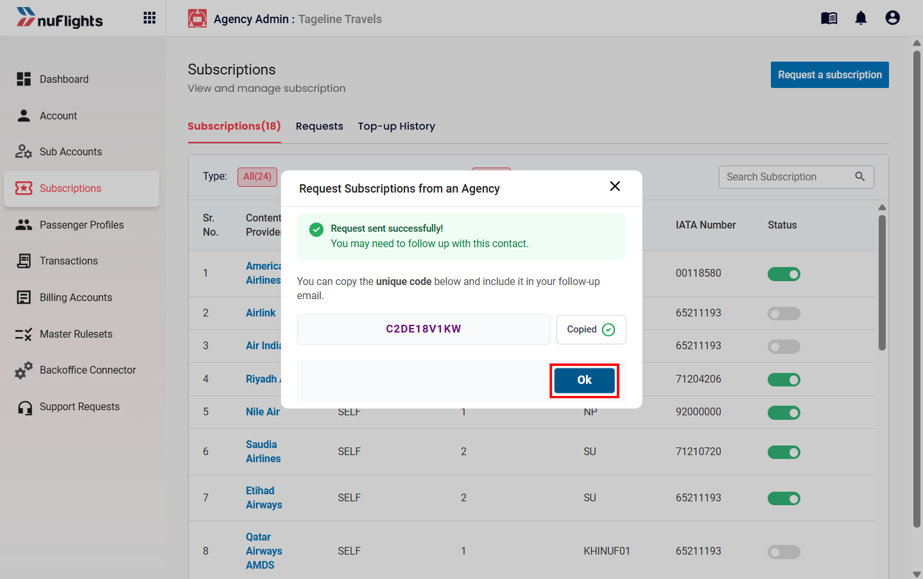Click the Sub Accounts gear-person icon

(x=24, y=151)
